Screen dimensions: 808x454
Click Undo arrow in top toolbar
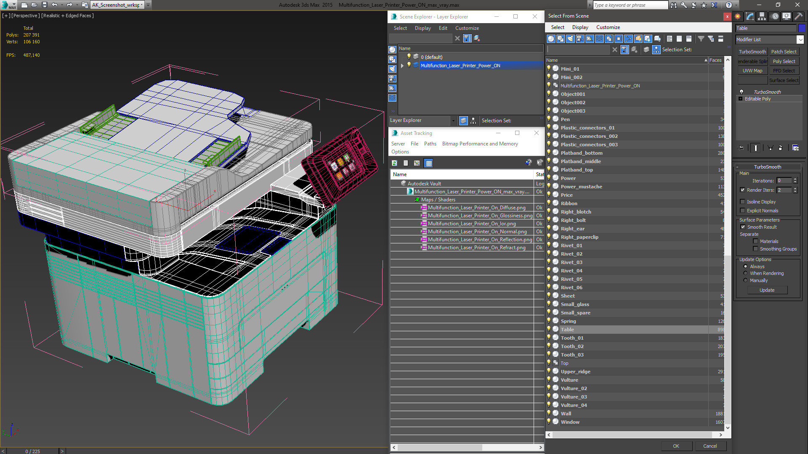pos(55,5)
